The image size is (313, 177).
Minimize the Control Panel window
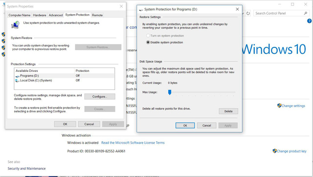pyautogui.click(x=280, y=4)
